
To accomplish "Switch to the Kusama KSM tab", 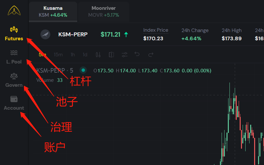I will tap(53, 12).
